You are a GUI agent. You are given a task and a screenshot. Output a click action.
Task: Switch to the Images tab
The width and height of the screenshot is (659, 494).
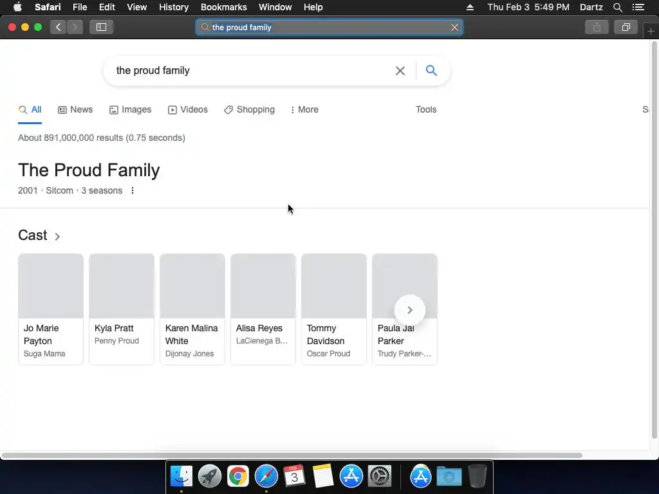[x=130, y=109]
